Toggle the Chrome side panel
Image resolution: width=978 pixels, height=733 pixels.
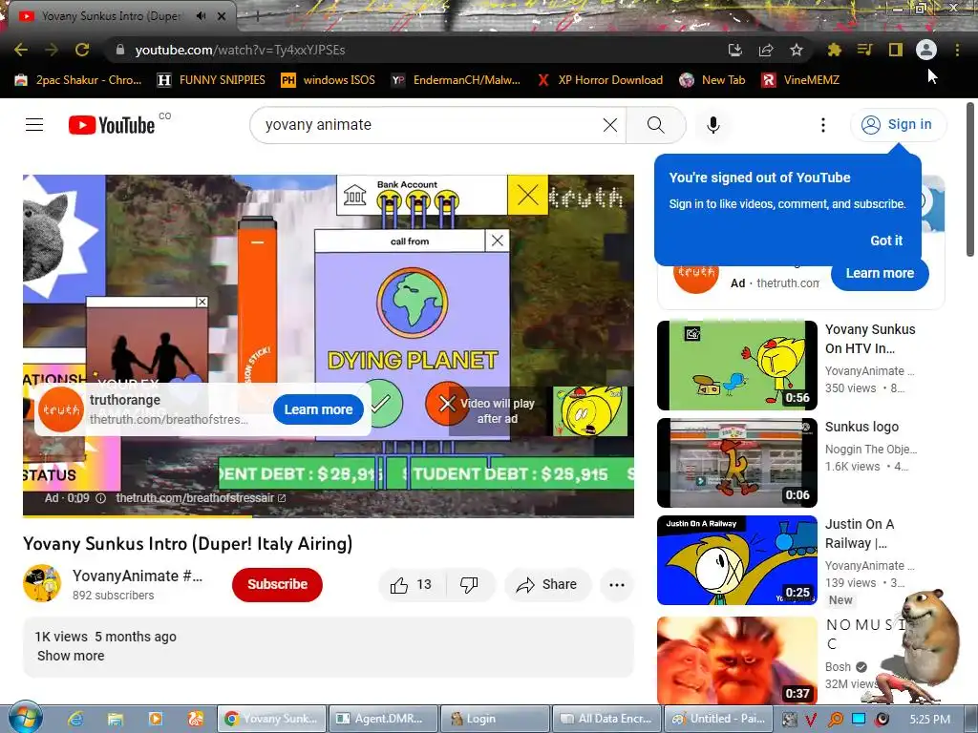pos(896,50)
